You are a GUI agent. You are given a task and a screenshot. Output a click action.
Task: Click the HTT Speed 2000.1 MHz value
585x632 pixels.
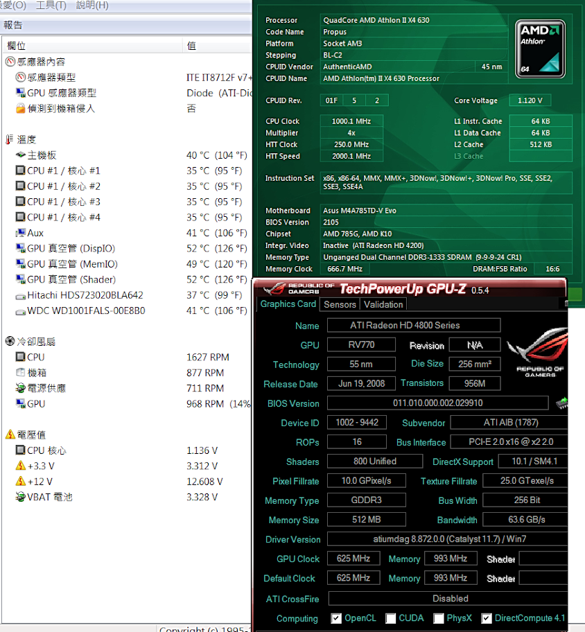[x=351, y=156]
